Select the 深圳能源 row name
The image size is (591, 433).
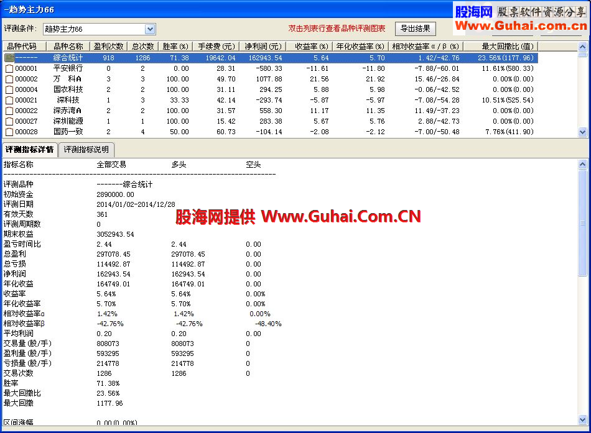click(68, 121)
